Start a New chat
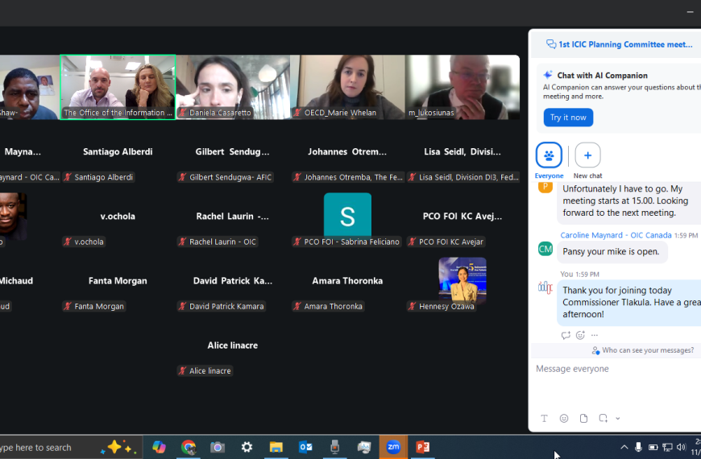This screenshot has height=459, width=701. [x=587, y=155]
